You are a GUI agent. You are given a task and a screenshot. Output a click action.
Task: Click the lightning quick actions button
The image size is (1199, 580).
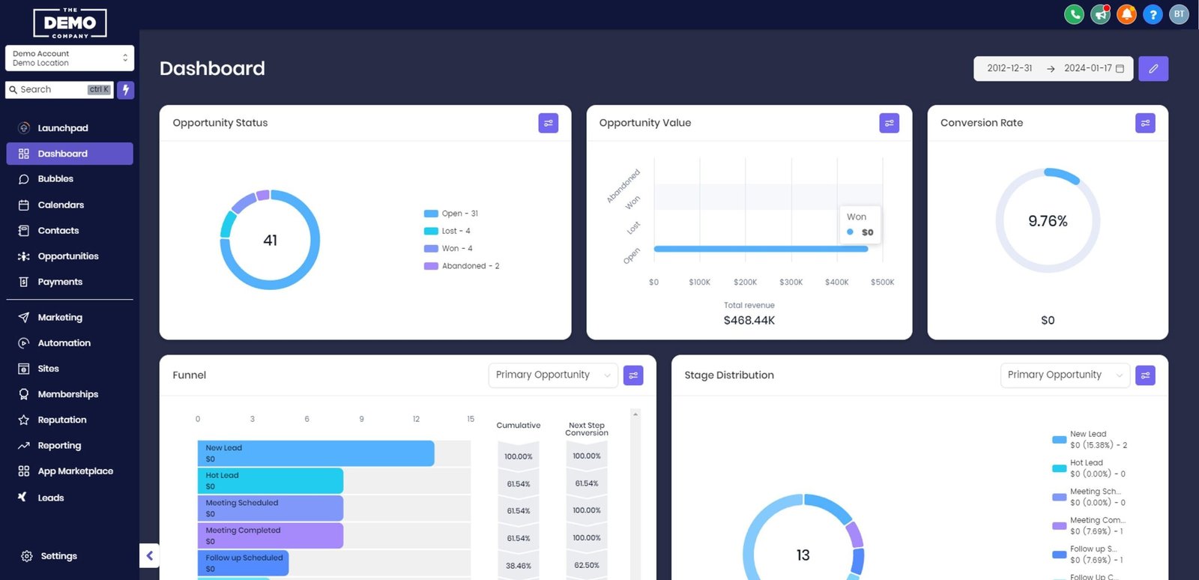click(126, 90)
